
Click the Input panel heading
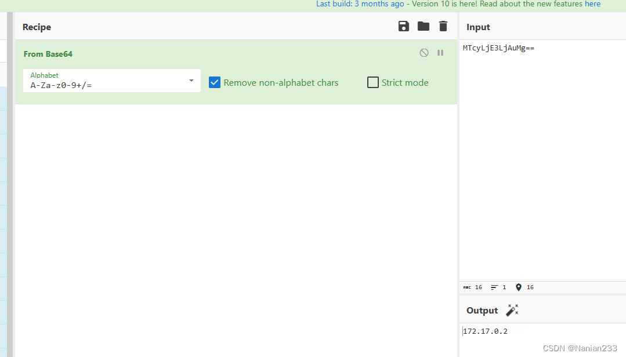478,27
